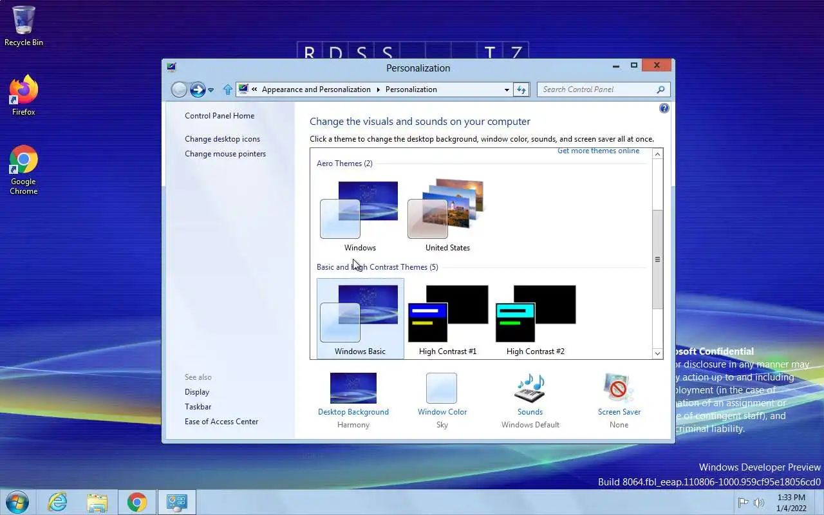Image resolution: width=824 pixels, height=515 pixels.
Task: Click the Screen Saver text link
Action: (x=619, y=412)
